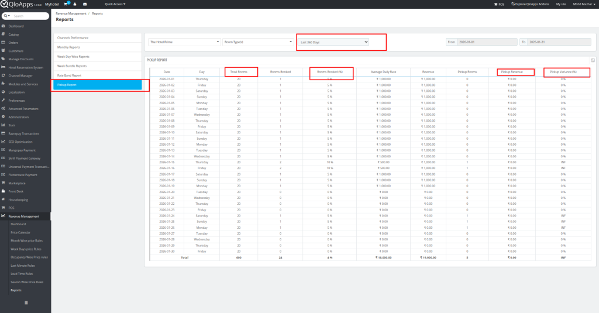This screenshot has height=313, width=599.
Task: Open the messages envelope icon
Action: 84,4
